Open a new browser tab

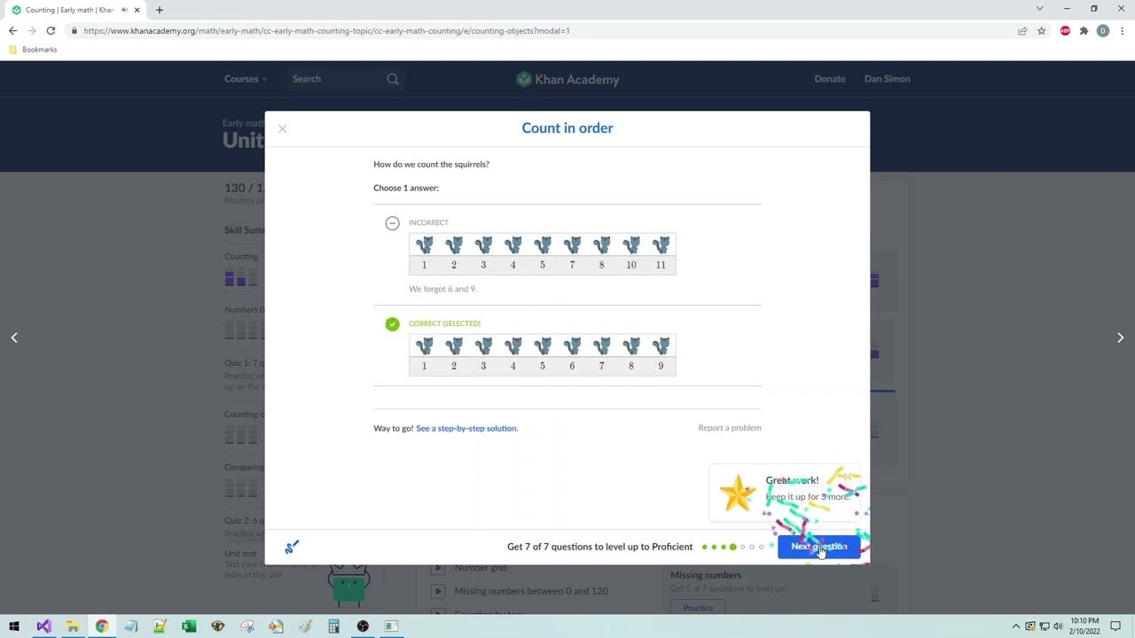(160, 10)
